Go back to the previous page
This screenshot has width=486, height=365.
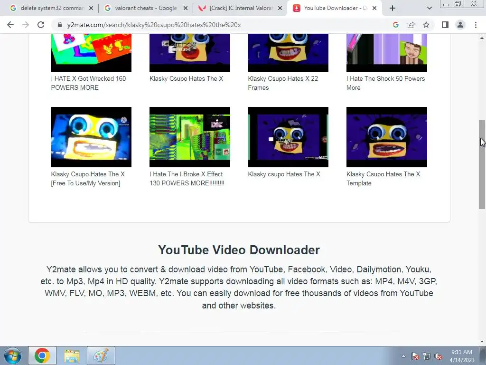click(x=10, y=25)
